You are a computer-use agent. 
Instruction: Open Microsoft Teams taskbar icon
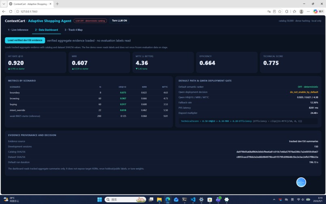tap(218, 200)
